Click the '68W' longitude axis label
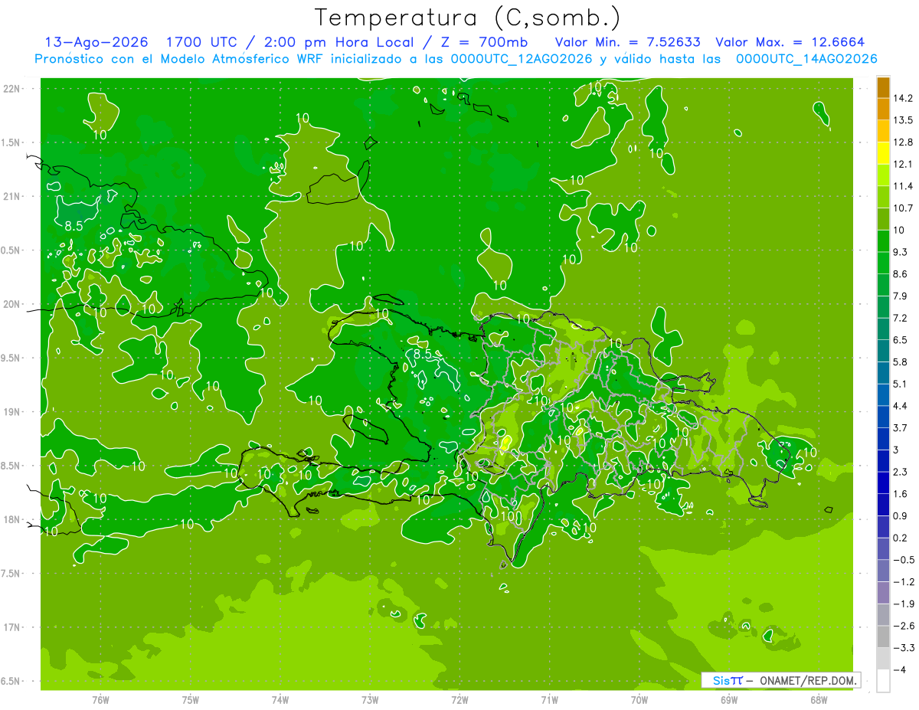 pyautogui.click(x=819, y=699)
